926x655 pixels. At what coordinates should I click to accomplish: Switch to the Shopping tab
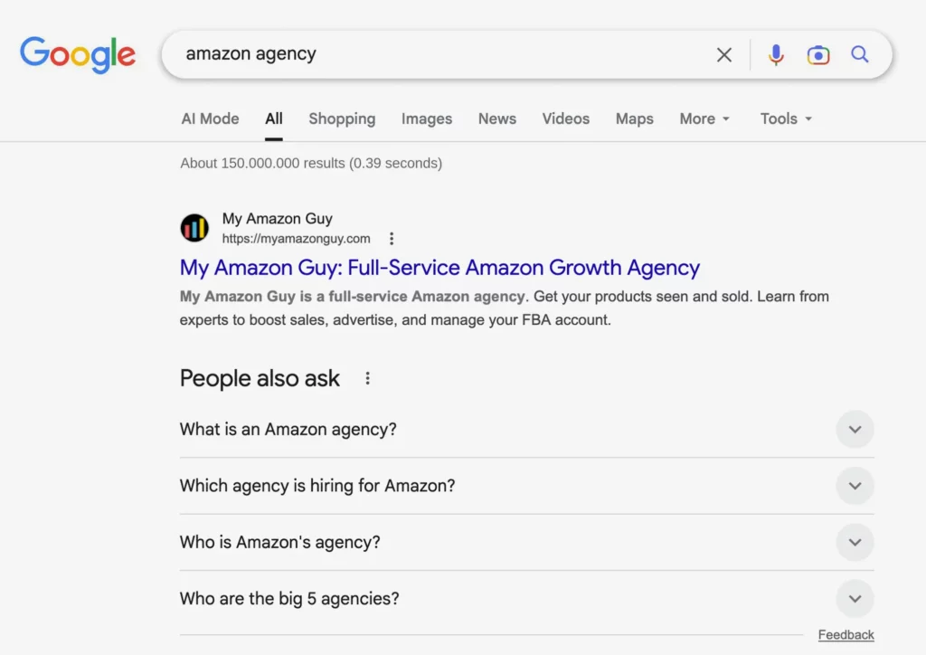point(342,119)
